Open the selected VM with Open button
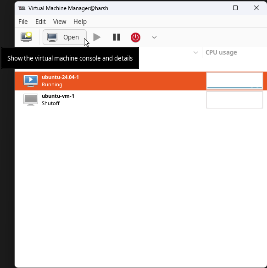 tap(65, 37)
